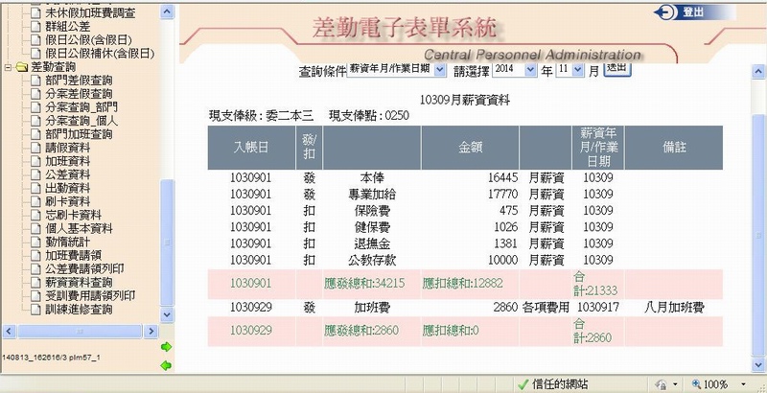Click the page icon beside 出勤資料
Viewport: 767px width, 393px height.
pyautogui.click(x=35, y=188)
